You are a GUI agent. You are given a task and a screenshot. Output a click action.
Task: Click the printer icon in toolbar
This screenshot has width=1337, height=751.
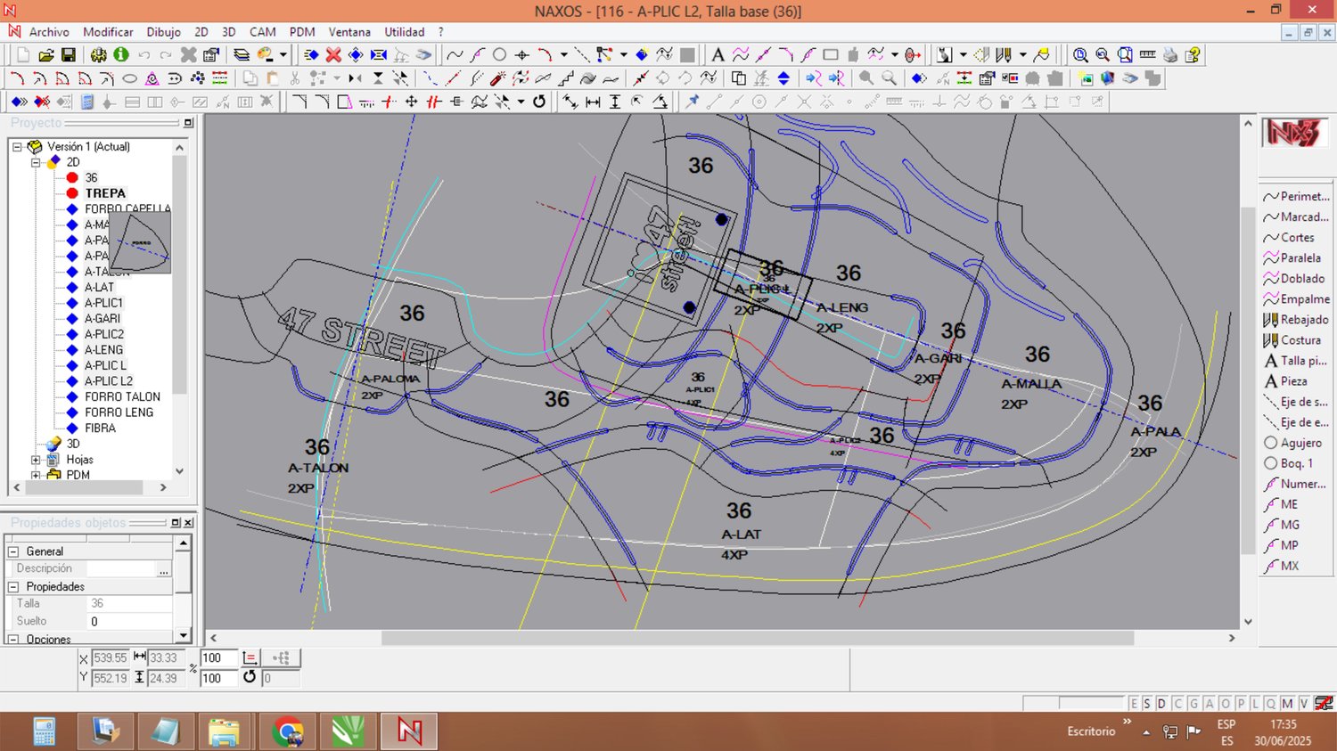1169,55
